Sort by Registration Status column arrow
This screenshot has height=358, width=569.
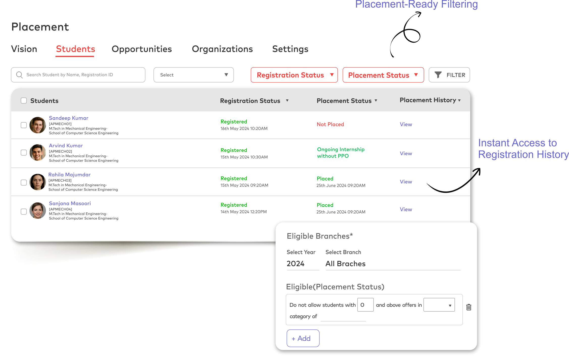pyautogui.click(x=287, y=101)
